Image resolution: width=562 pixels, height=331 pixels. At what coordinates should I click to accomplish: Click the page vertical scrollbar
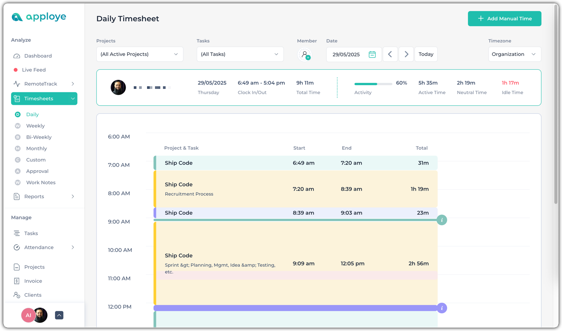(556, 104)
